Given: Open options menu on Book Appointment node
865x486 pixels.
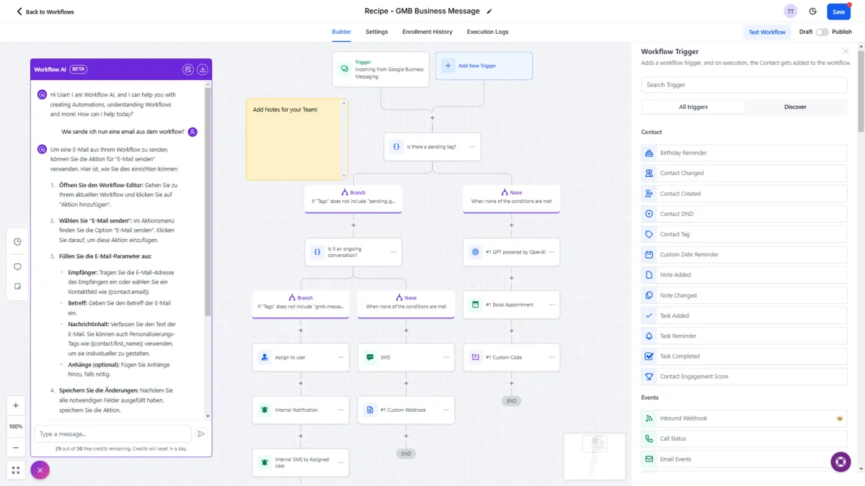Looking at the screenshot, I should tap(551, 305).
